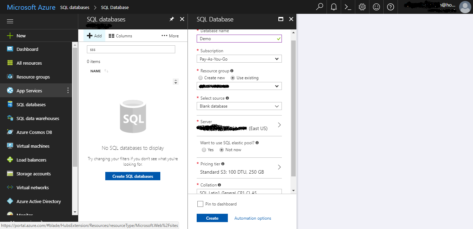Open Virtual machines from the sidebar
The width and height of the screenshot is (473, 229).
click(33, 146)
